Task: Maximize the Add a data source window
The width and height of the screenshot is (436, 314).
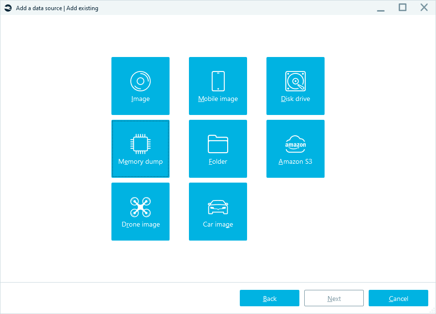Action: [x=403, y=7]
